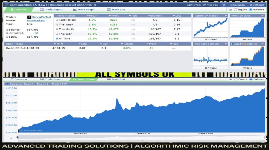
Task: Open the RoboMarkets broker link
Action: click(x=36, y=20)
